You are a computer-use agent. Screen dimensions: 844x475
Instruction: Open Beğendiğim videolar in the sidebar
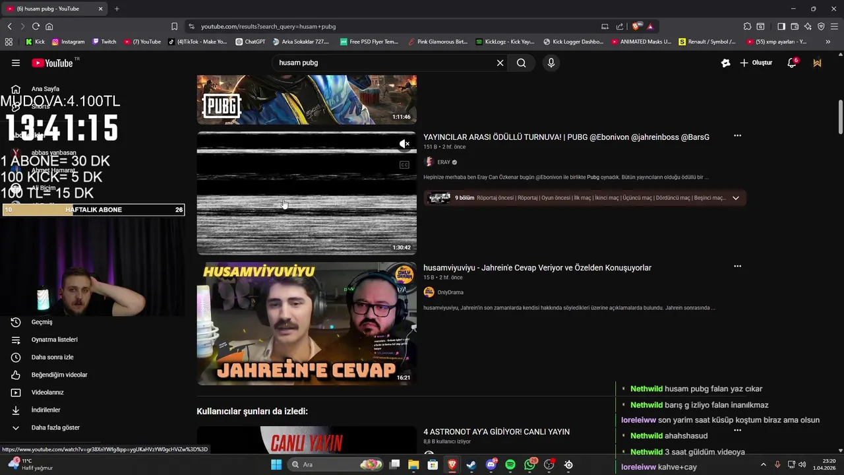pyautogui.click(x=59, y=375)
